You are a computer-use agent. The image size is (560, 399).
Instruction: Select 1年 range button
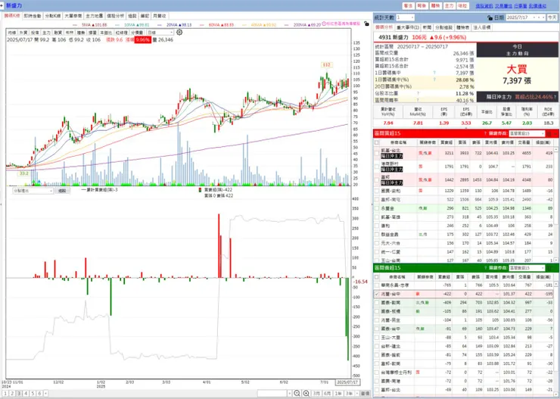tap(338, 393)
